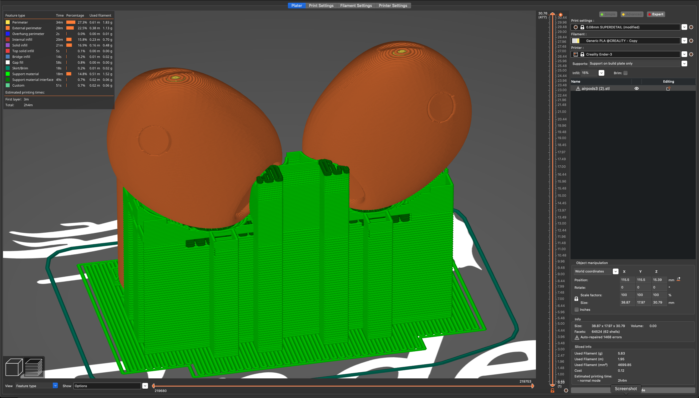Click the Internal infill legend row
Viewport: 699px width, 398px height.
59,40
